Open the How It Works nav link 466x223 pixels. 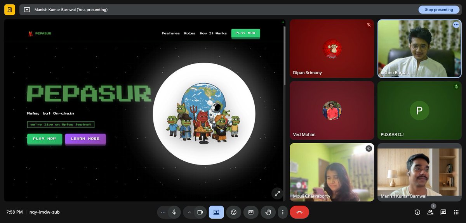pos(213,33)
